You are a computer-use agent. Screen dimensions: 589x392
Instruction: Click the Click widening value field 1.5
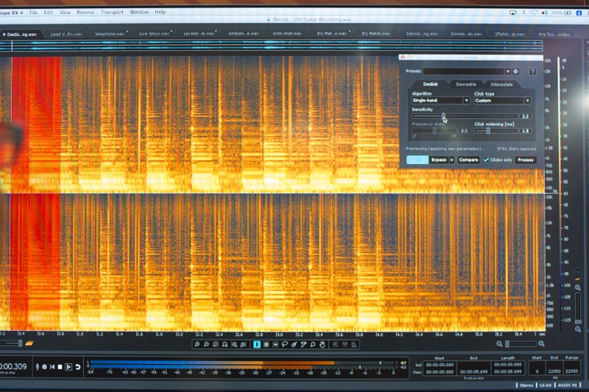[525, 131]
